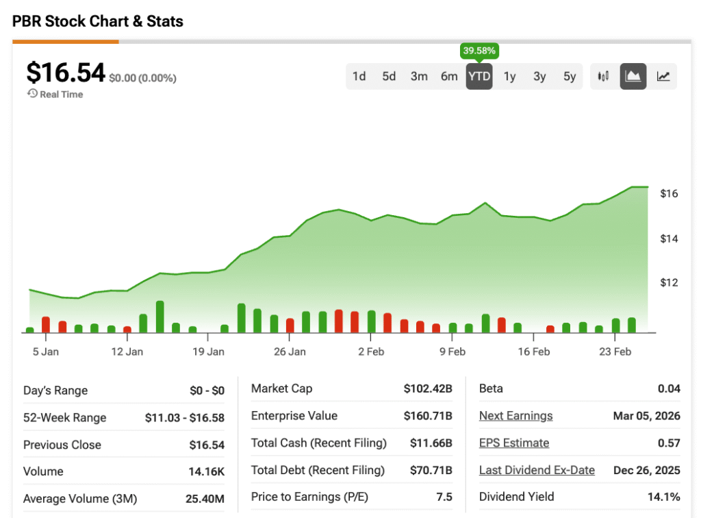This screenshot has width=701, height=518.
Task: Click the $16.54 current price
Action: click(x=66, y=73)
